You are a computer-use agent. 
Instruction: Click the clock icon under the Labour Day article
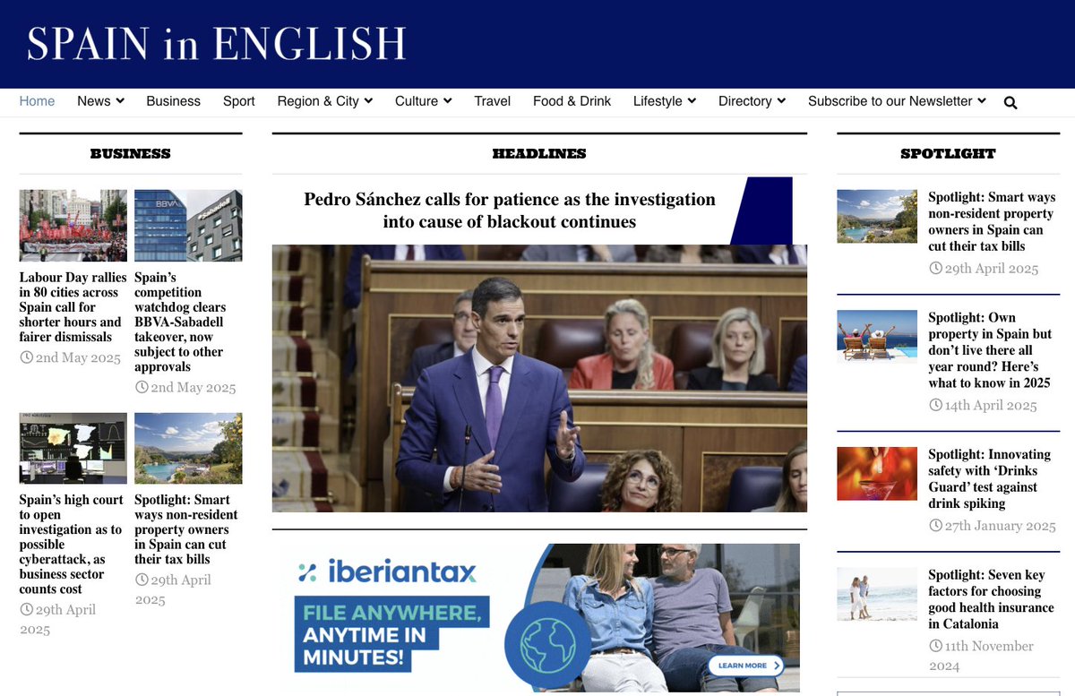(25, 357)
